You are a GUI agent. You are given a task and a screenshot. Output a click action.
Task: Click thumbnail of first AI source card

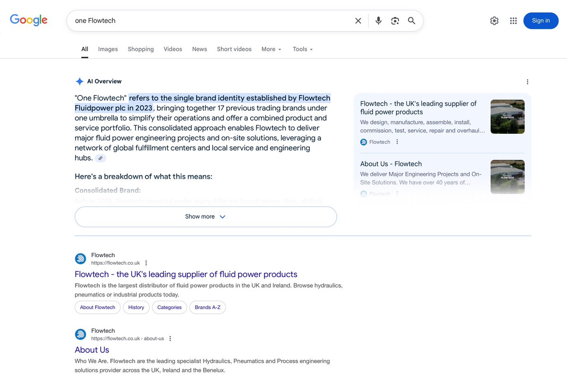[x=507, y=117]
